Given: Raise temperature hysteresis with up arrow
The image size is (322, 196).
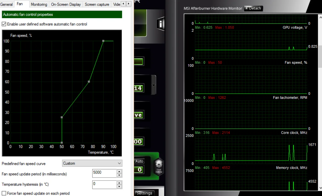Looking at the screenshot, I should coord(120,183).
